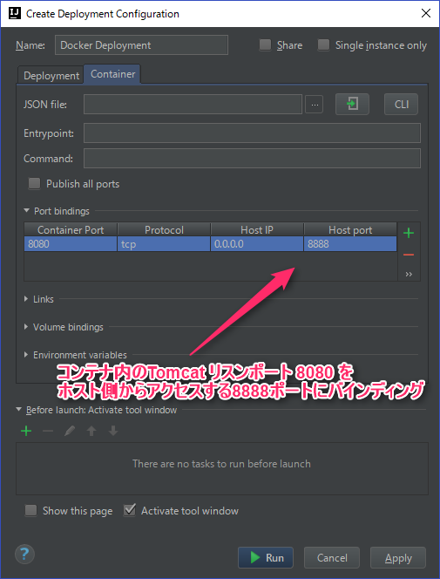Switch to the Deployment tab

(x=51, y=75)
